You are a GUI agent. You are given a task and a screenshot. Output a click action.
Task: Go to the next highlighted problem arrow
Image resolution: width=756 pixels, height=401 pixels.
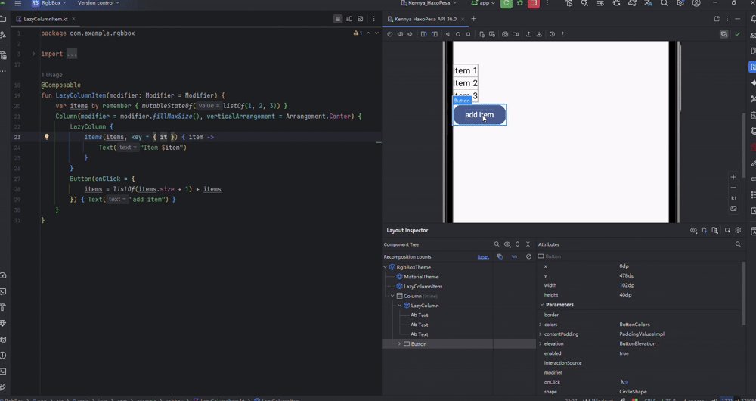click(376, 33)
